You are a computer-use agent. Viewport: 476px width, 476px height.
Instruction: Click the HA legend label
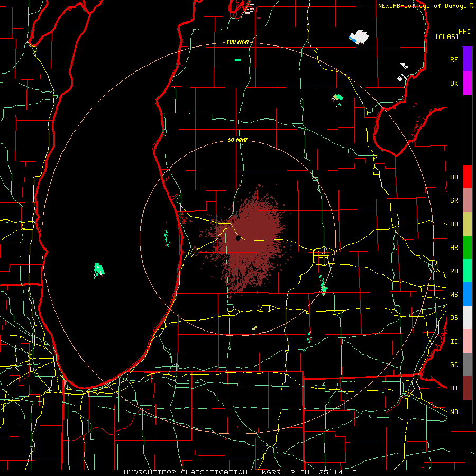click(454, 177)
